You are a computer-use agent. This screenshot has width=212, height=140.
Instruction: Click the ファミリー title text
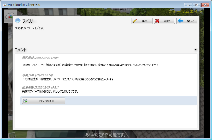(x=29, y=21)
